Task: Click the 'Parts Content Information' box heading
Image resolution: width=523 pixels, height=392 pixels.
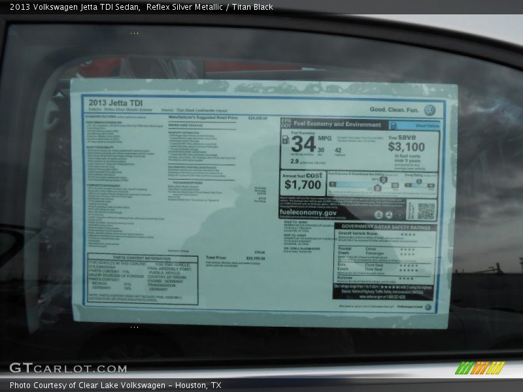Action: [142, 258]
